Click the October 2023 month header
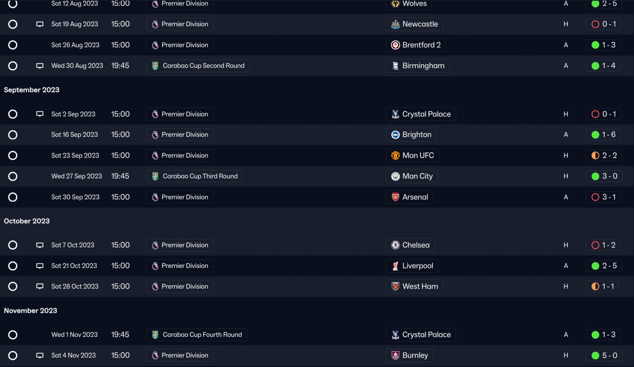 pyautogui.click(x=27, y=221)
